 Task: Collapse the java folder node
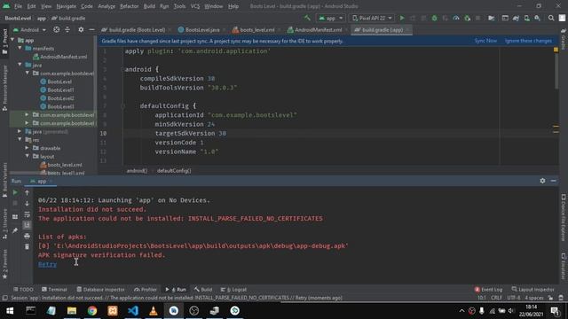click(x=20, y=65)
